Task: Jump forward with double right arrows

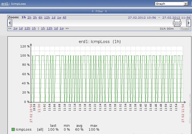Action: pos(67,28)
